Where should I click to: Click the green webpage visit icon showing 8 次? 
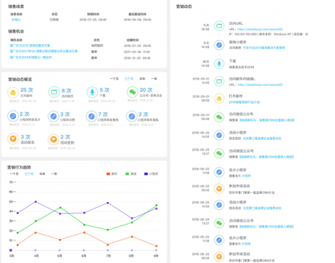[x=54, y=92]
